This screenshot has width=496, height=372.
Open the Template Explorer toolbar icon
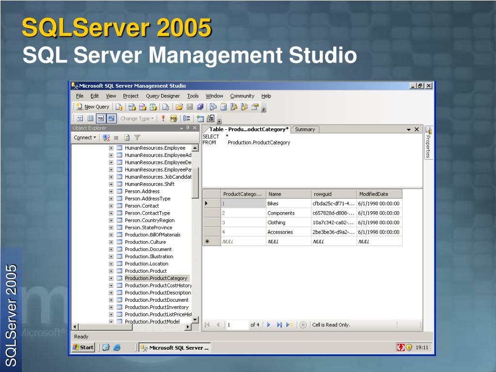[244, 107]
